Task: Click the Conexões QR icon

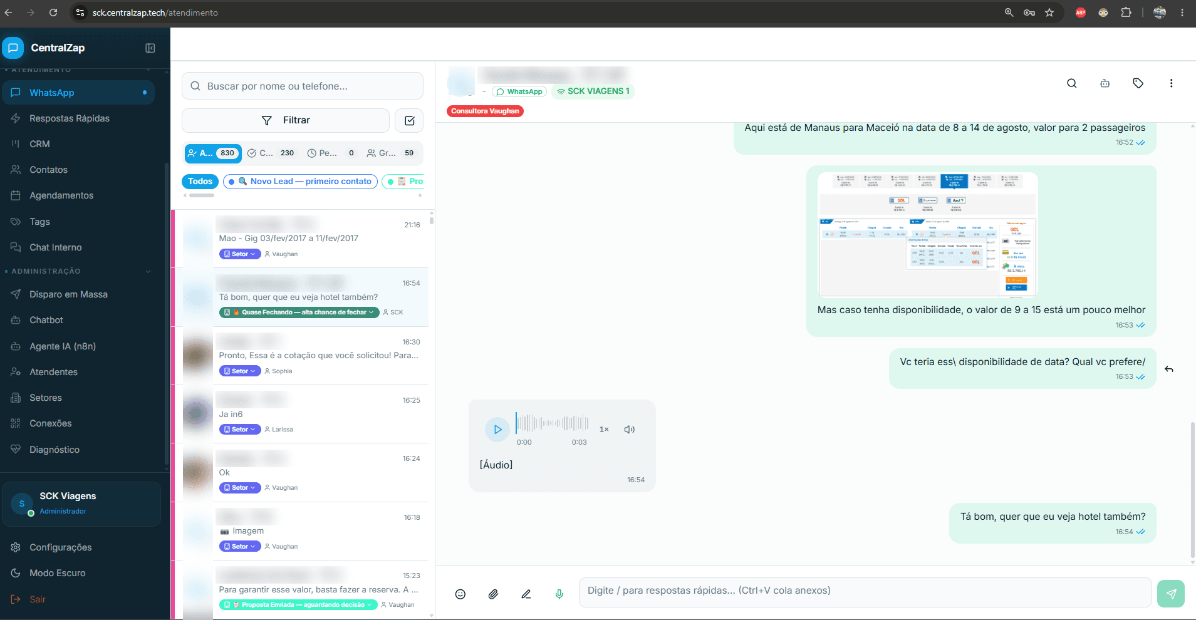Action: [16, 423]
